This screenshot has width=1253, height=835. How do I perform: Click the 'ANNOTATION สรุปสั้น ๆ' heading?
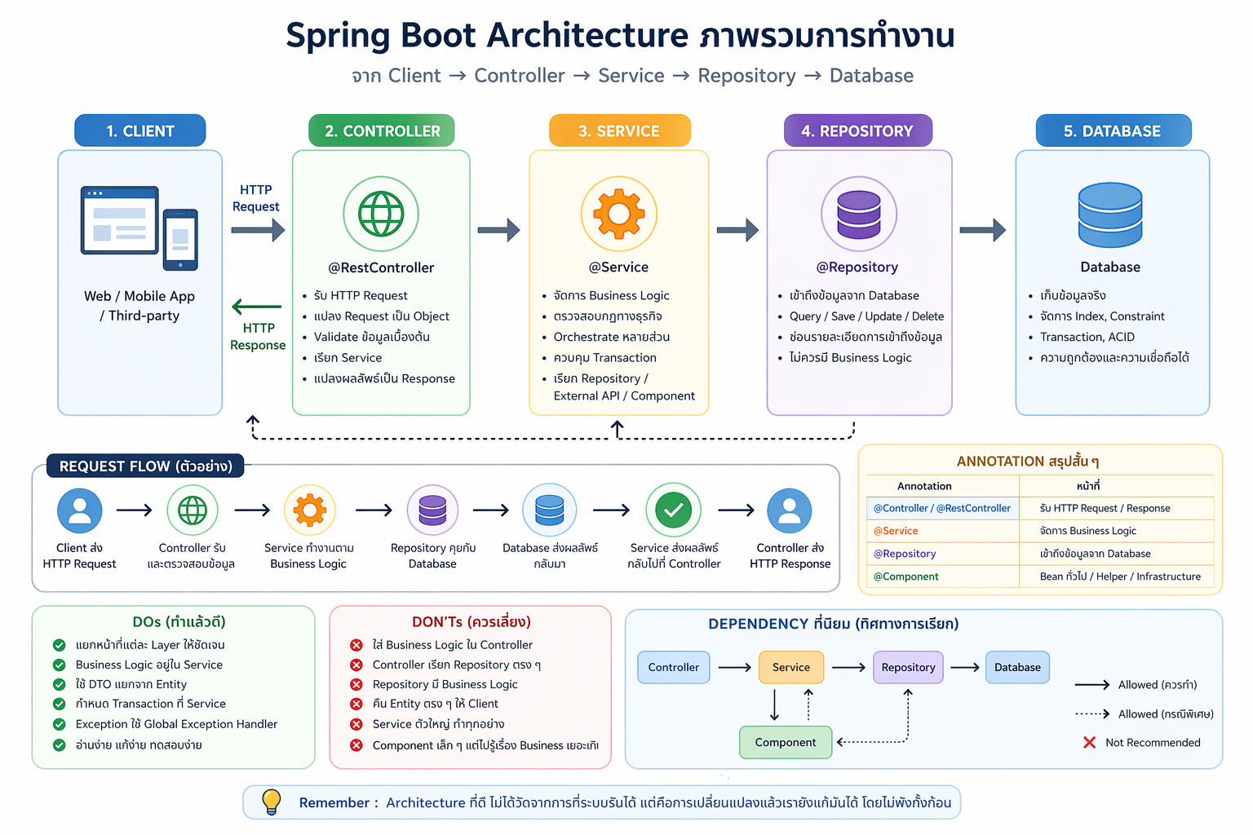(1028, 462)
